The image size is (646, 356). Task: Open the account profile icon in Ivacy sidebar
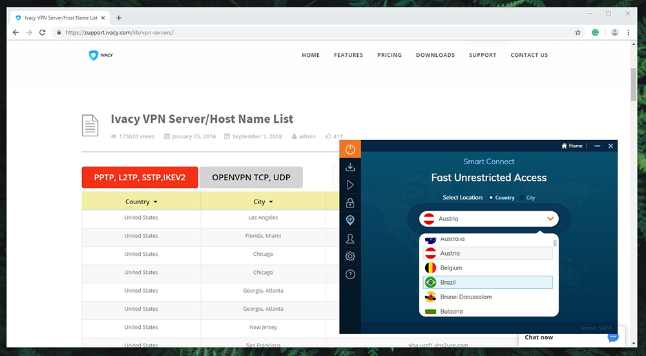(x=350, y=238)
